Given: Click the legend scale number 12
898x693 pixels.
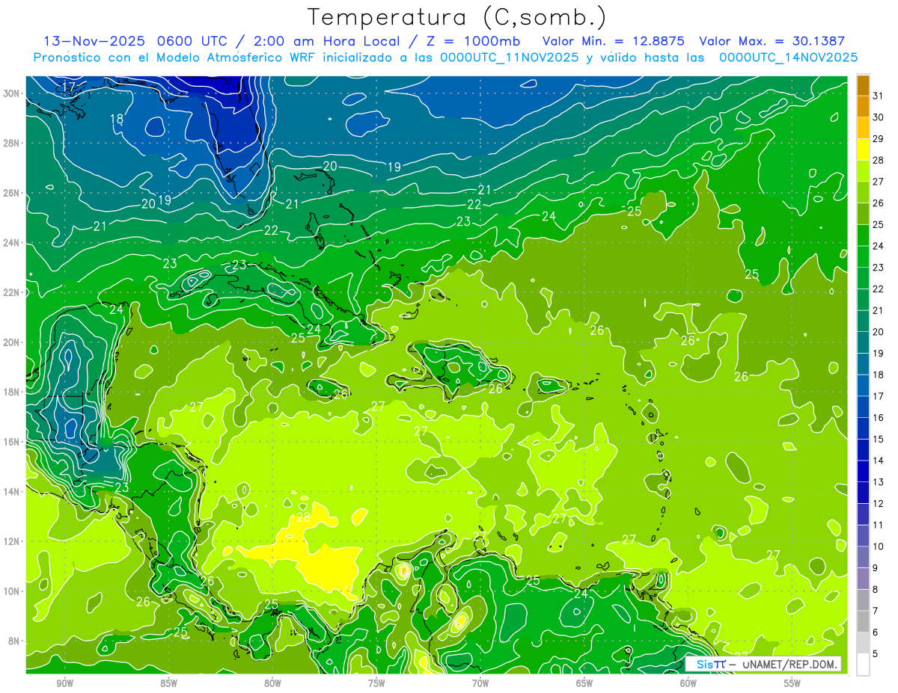Looking at the screenshot, I should click(879, 504).
